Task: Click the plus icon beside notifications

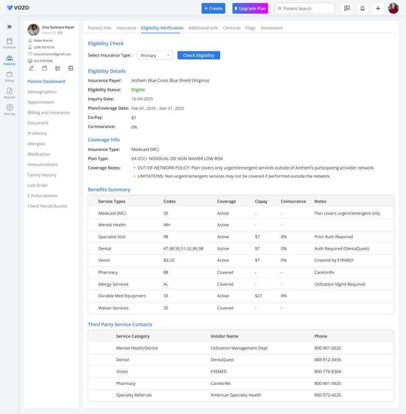Action: tap(378, 8)
